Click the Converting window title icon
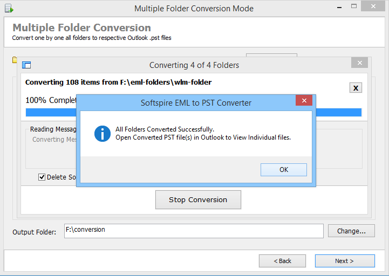Image resolution: width=389 pixels, height=276 pixels. pyautogui.click(x=26, y=65)
